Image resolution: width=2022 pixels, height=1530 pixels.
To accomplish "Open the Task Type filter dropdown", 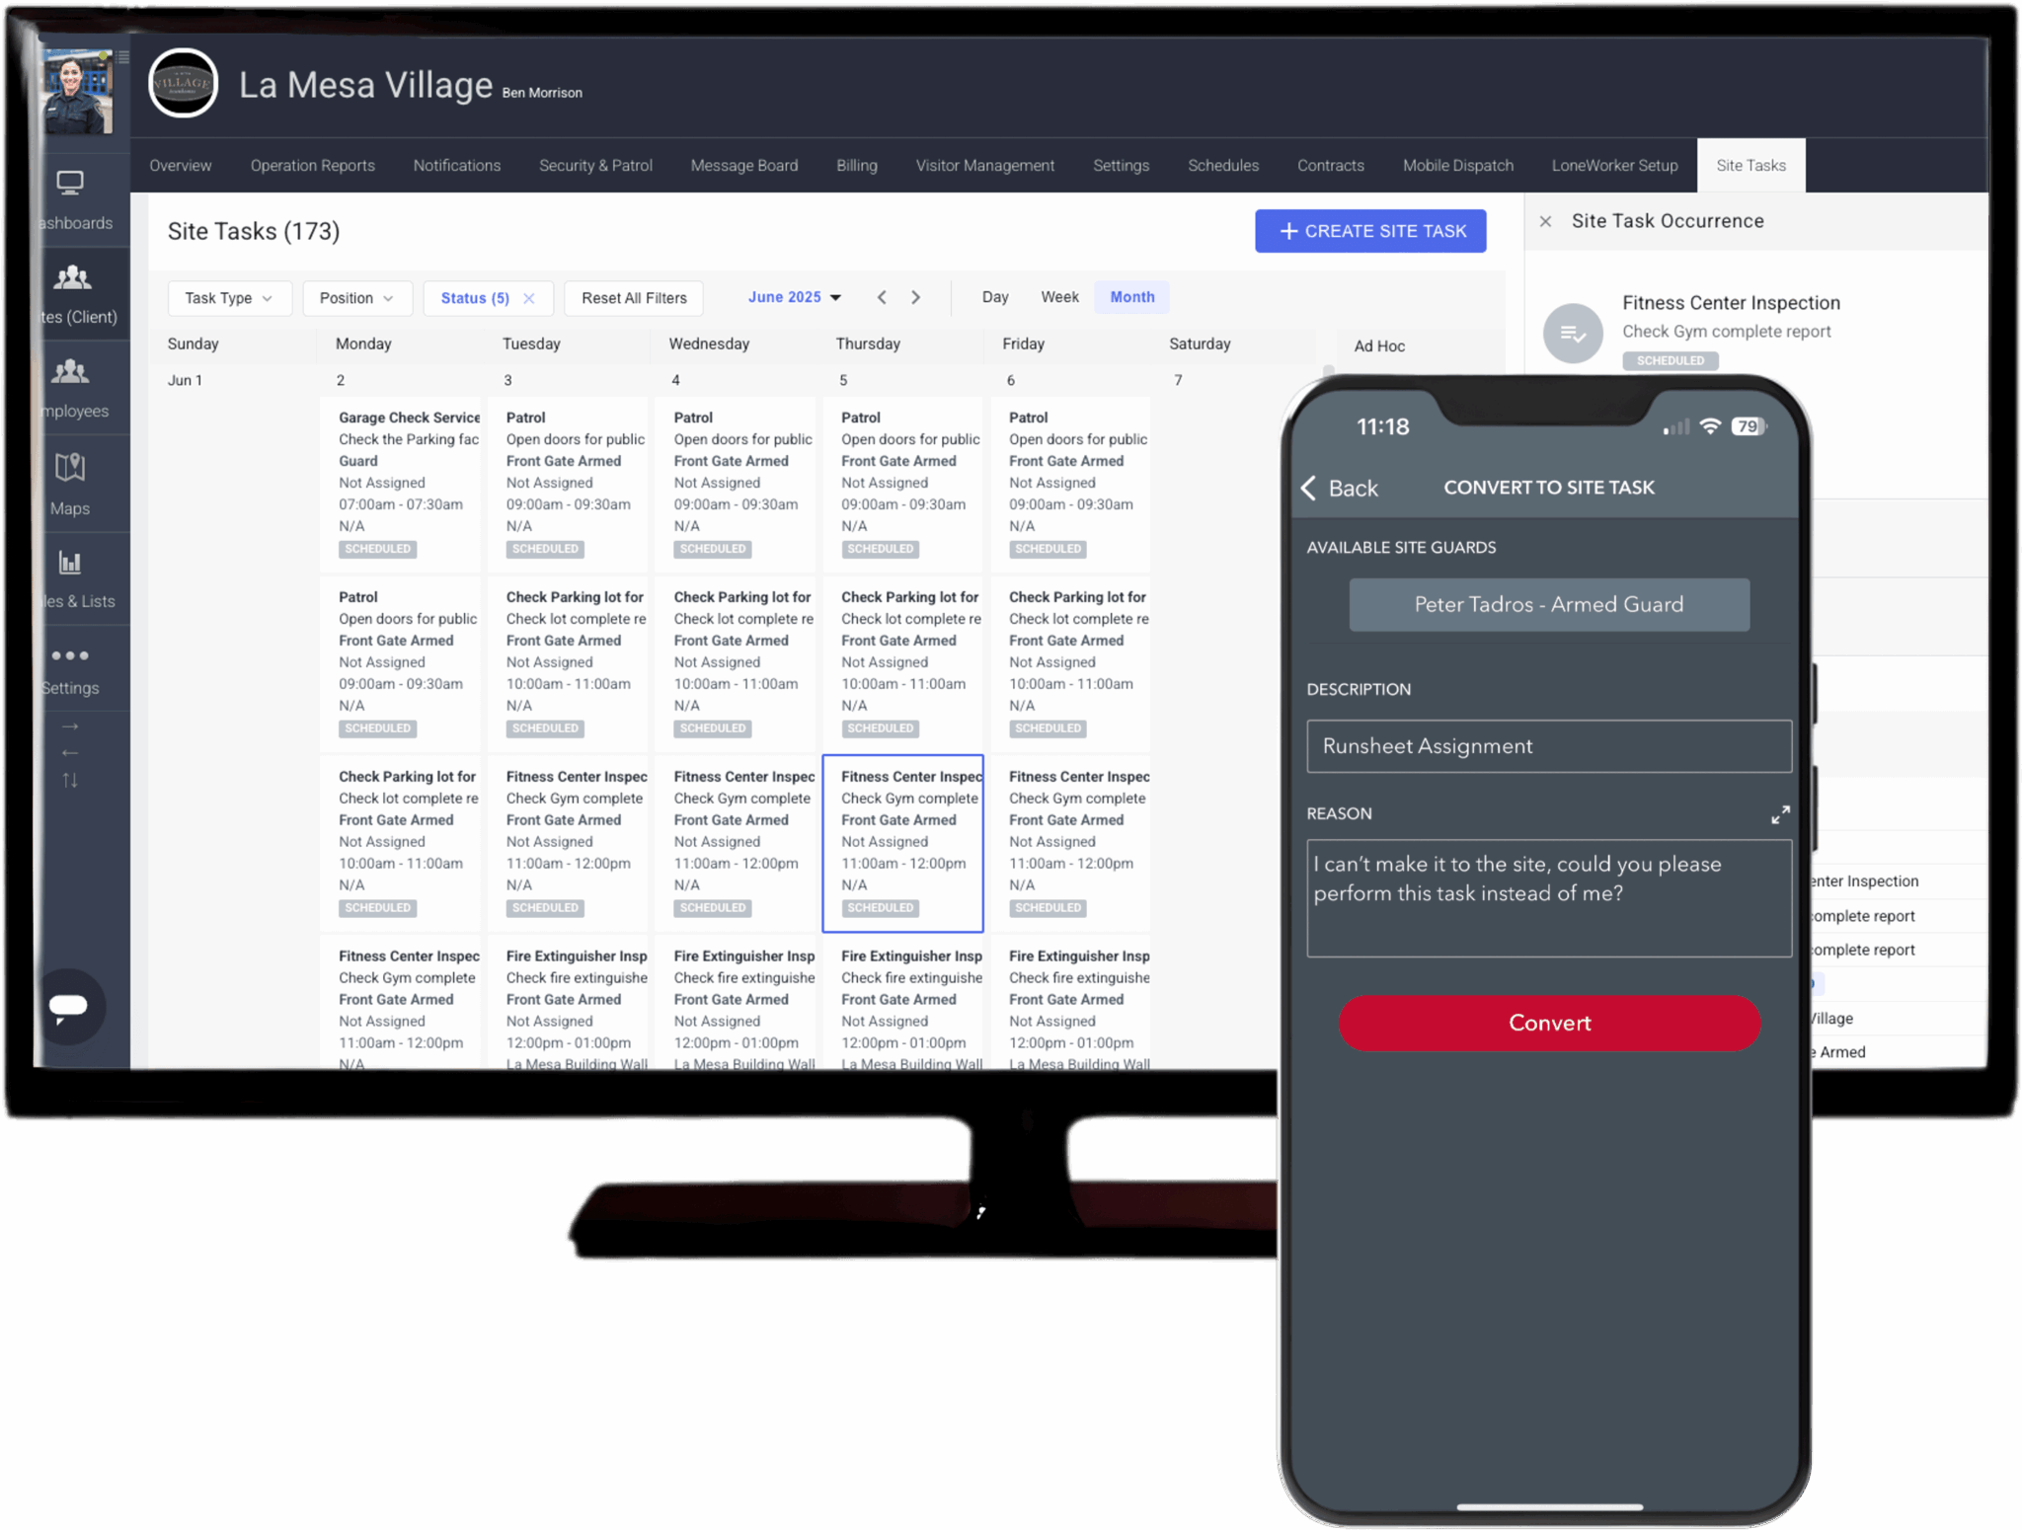I will pos(229,297).
